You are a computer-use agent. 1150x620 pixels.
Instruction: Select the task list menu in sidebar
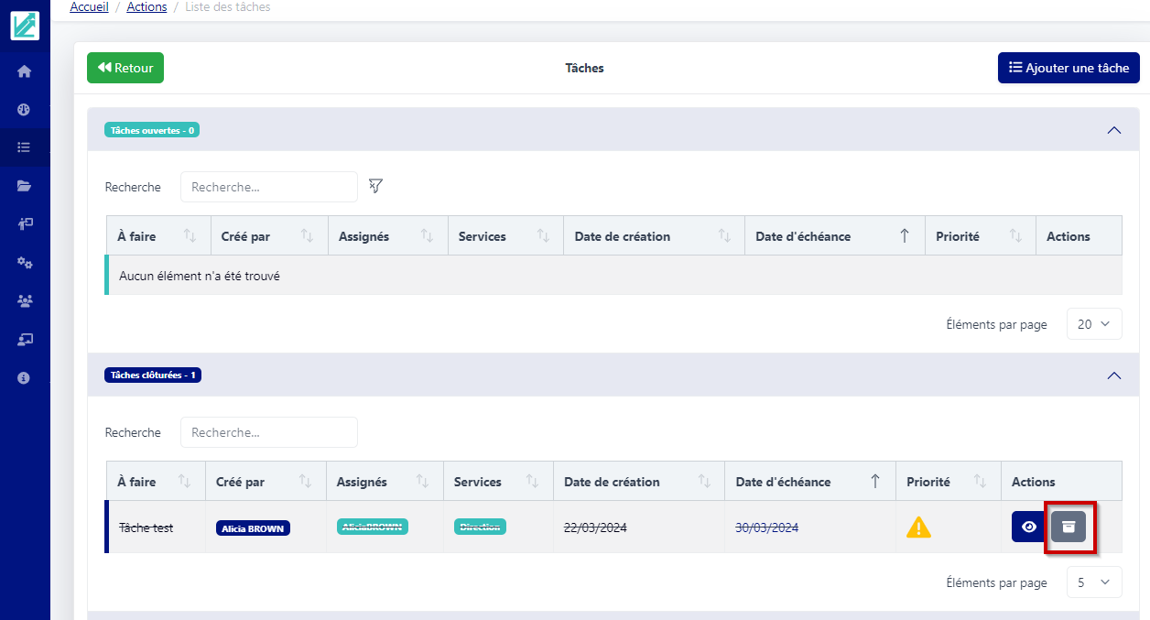click(x=25, y=147)
